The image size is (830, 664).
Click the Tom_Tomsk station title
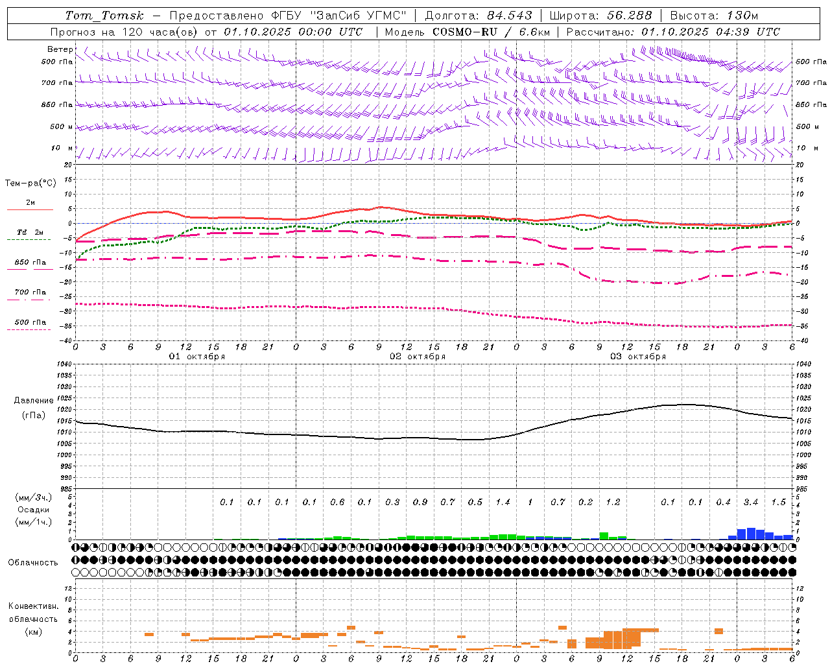coord(104,16)
